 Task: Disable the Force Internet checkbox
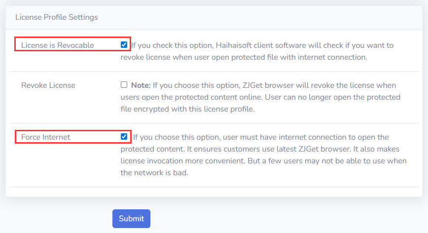(x=124, y=136)
